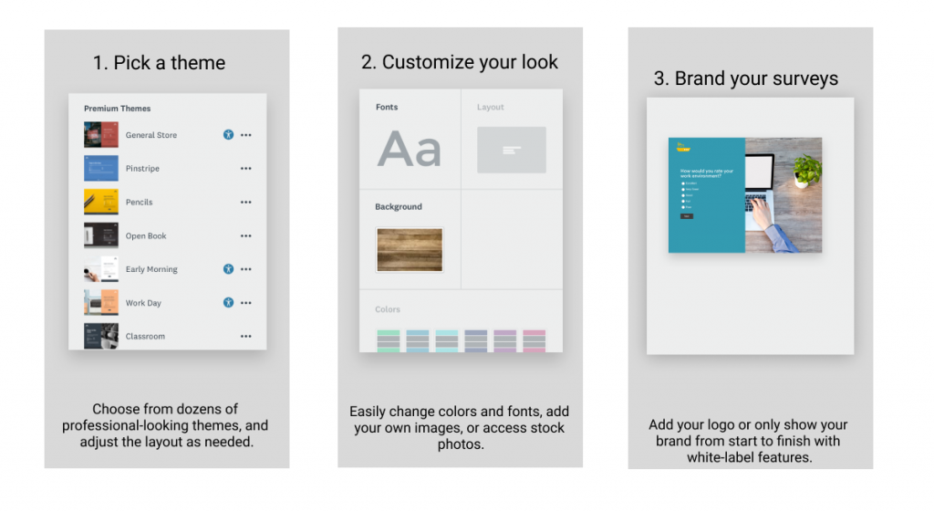
Task: Click the Background label
Action: (x=399, y=207)
